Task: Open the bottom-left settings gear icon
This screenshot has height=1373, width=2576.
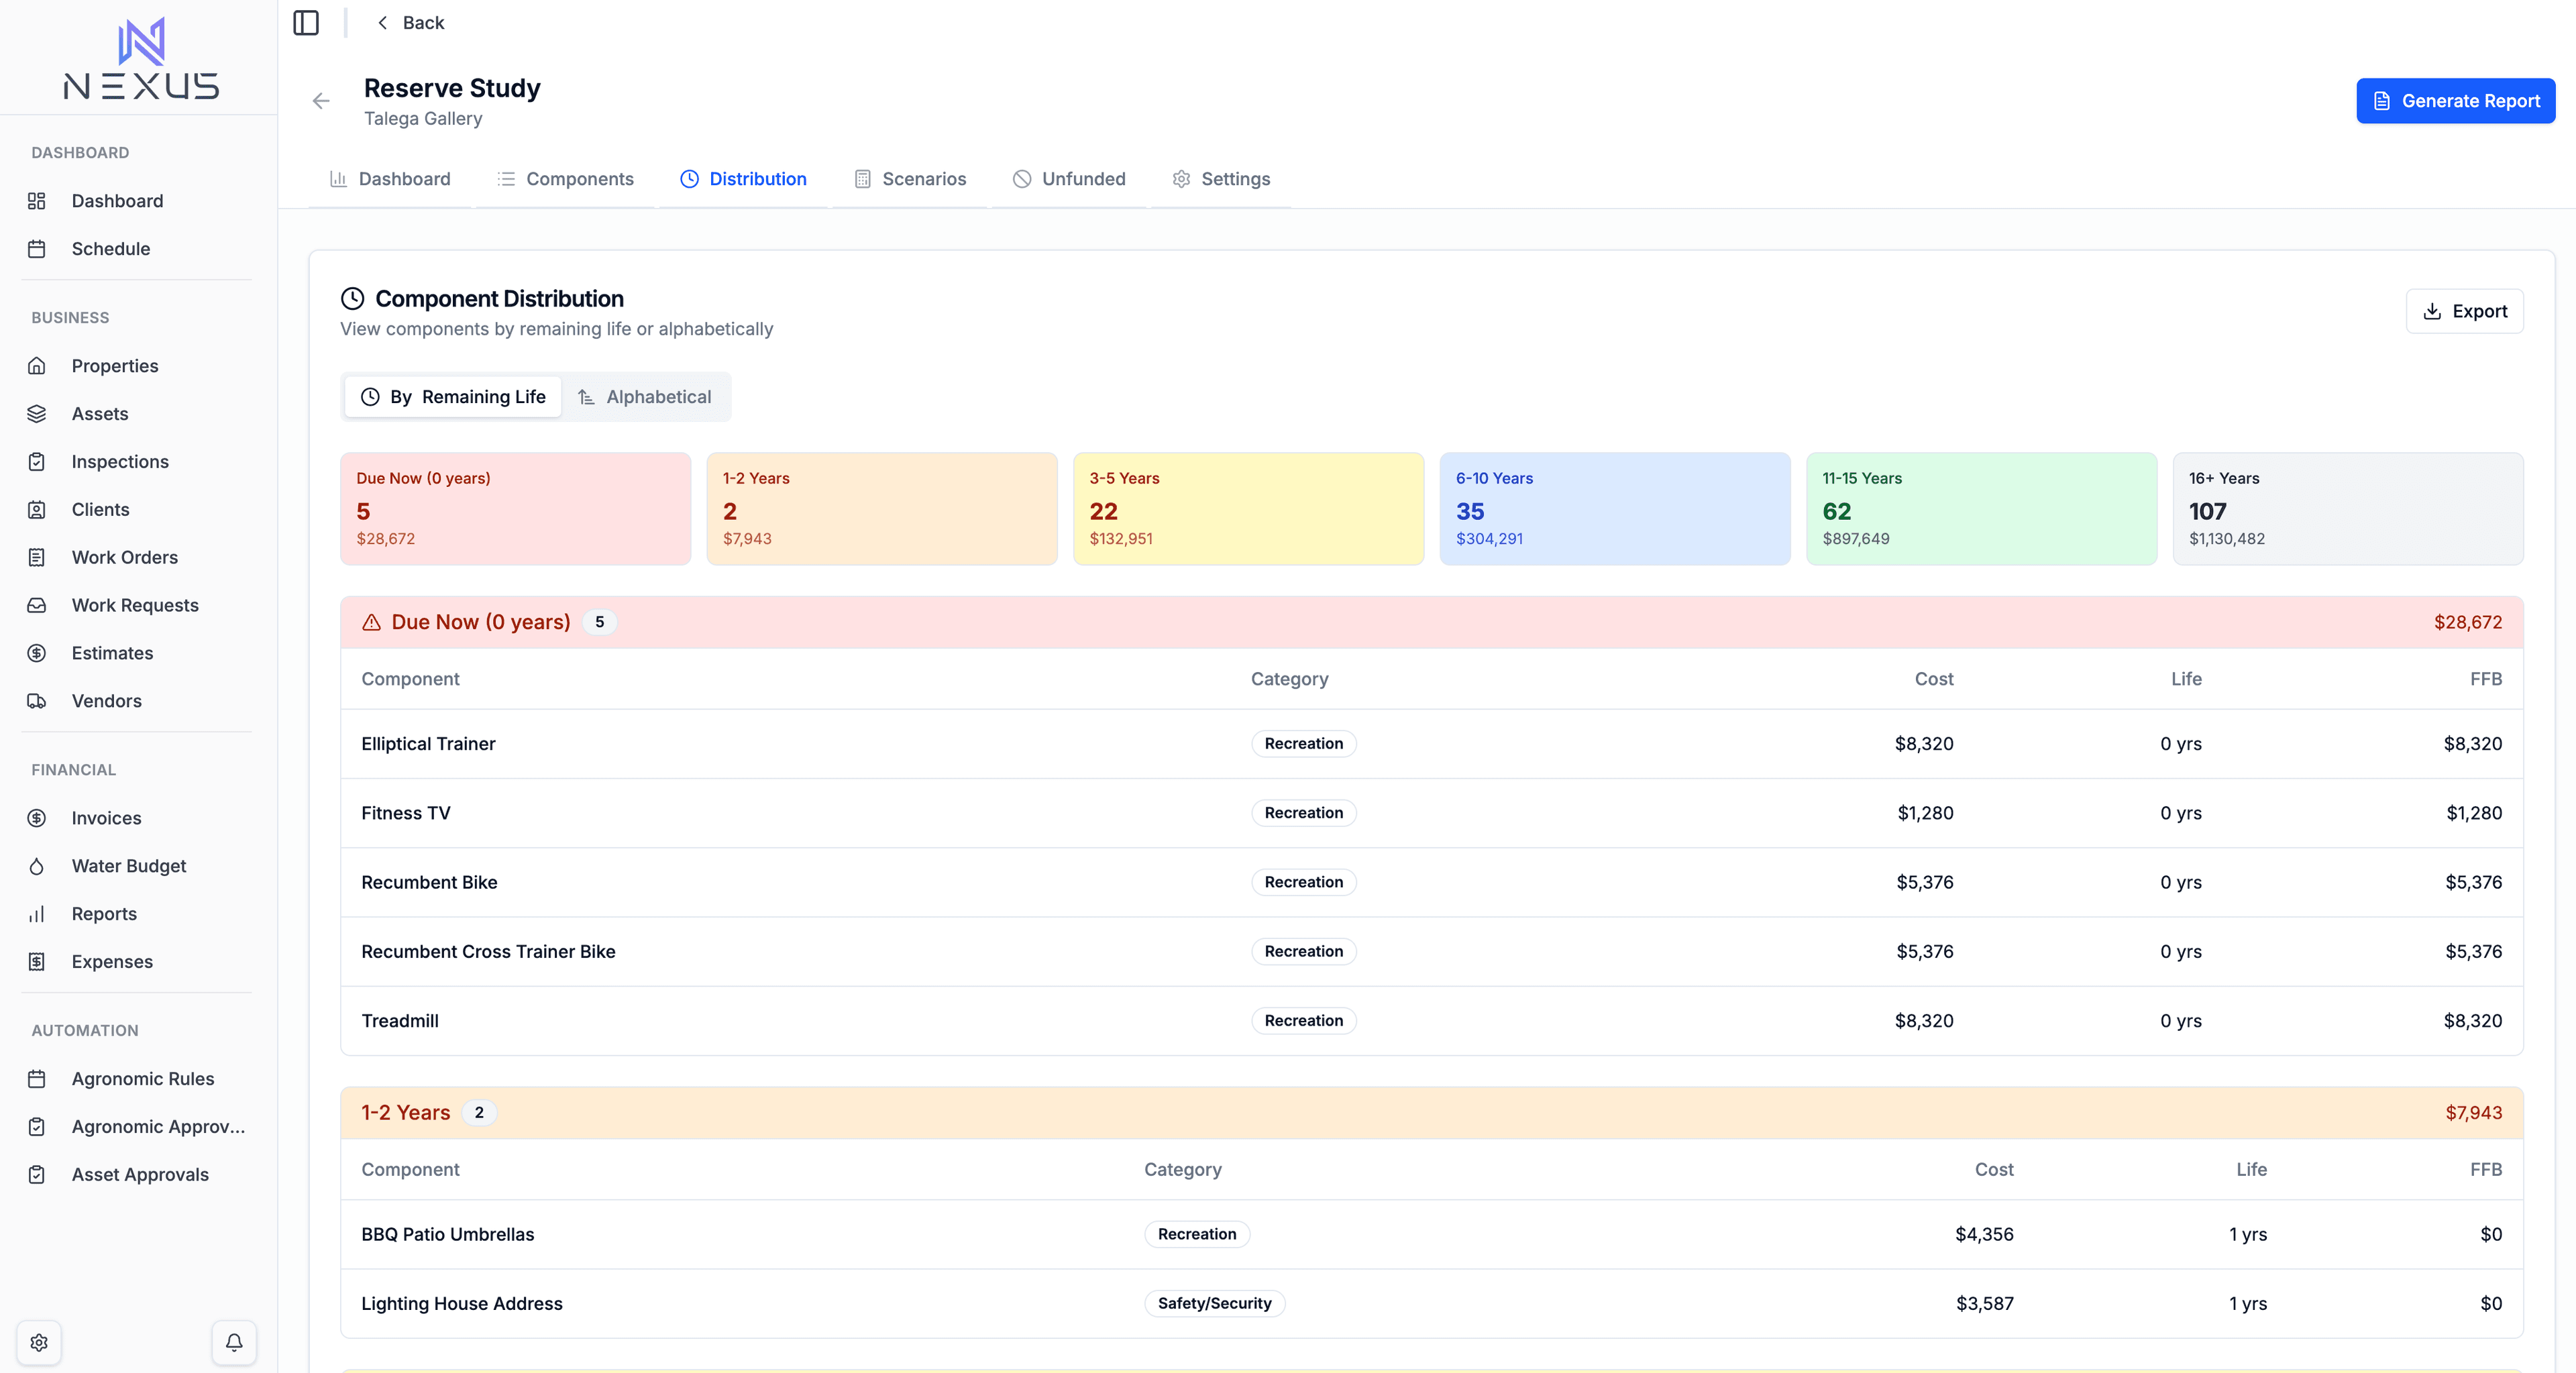Action: coord(39,1342)
